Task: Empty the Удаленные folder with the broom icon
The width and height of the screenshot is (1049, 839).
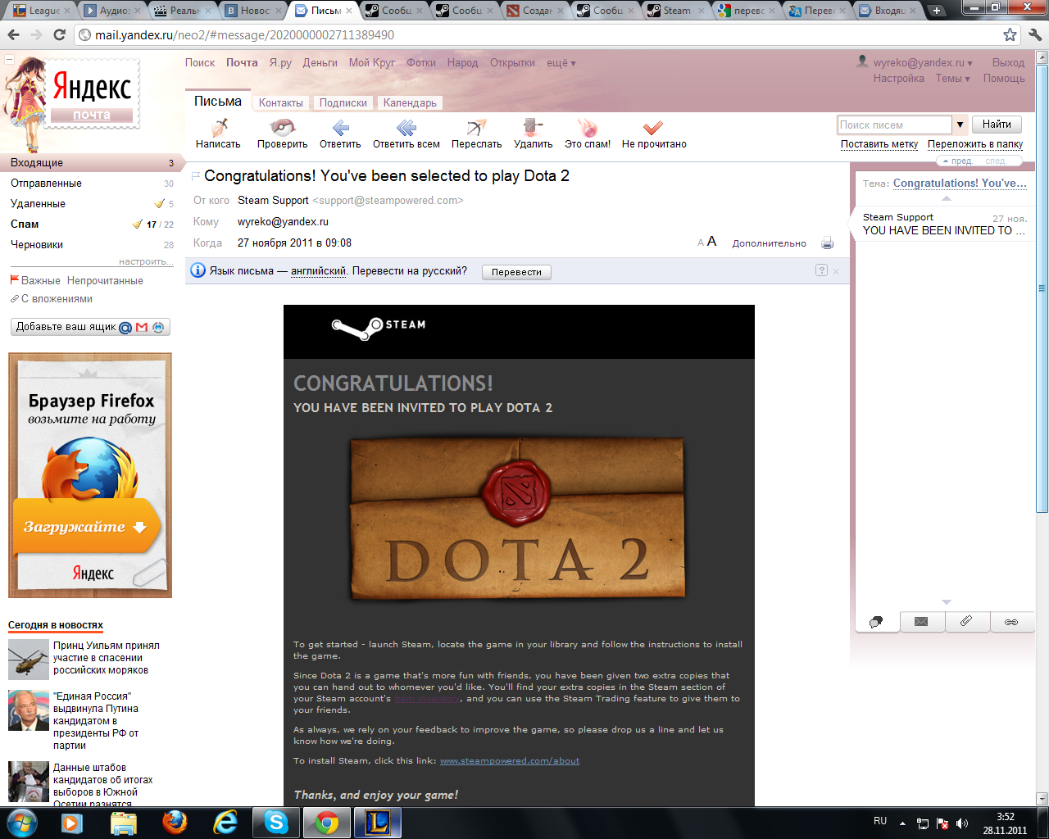Action: [159, 203]
